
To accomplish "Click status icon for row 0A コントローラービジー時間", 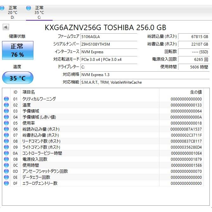I will coord(6,153).
